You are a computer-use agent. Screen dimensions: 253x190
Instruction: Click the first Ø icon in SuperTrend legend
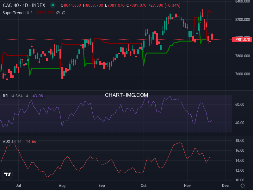click(x=58, y=13)
